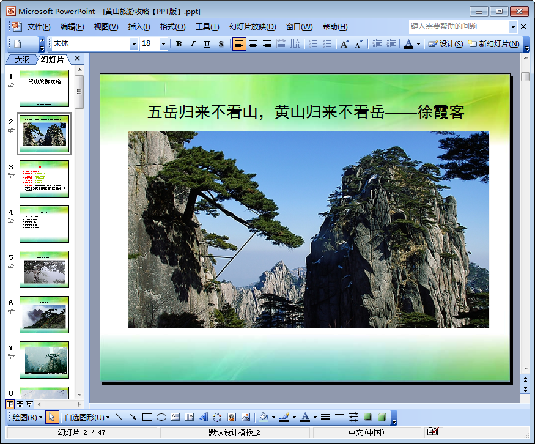Screen dimensions: 535x444
Task: Select the Arrow drawing tool
Action: tap(133, 417)
